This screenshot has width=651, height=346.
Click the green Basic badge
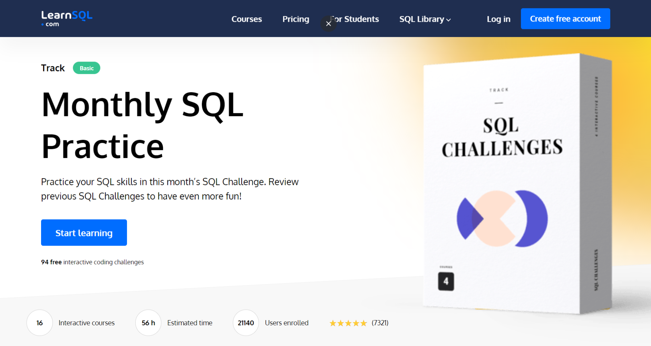click(87, 68)
